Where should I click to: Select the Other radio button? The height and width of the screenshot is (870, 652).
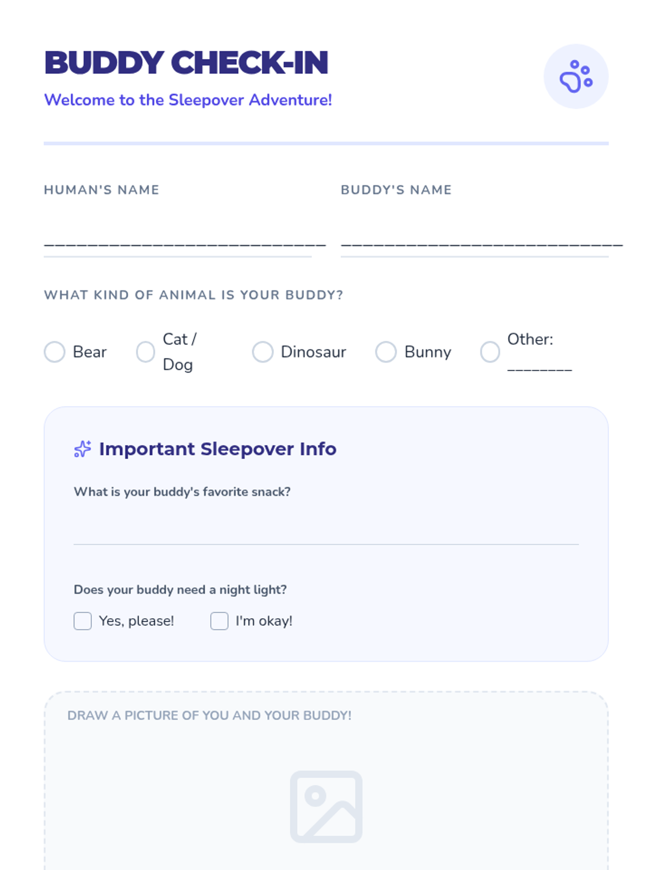coord(490,352)
